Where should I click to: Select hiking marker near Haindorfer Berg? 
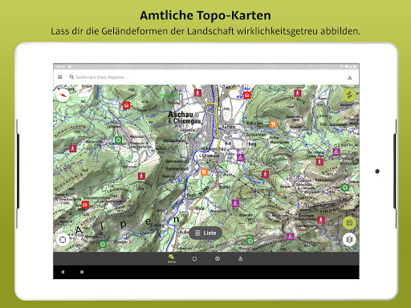tap(298, 93)
